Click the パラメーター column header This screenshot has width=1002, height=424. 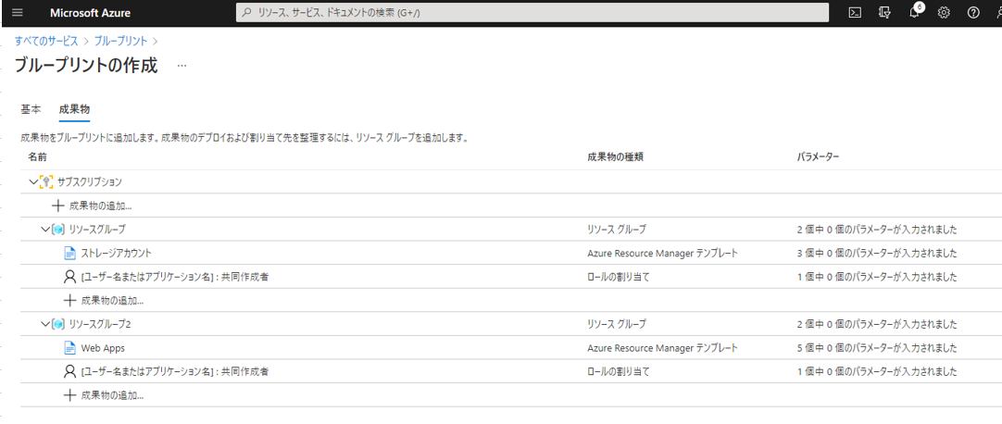(818, 156)
